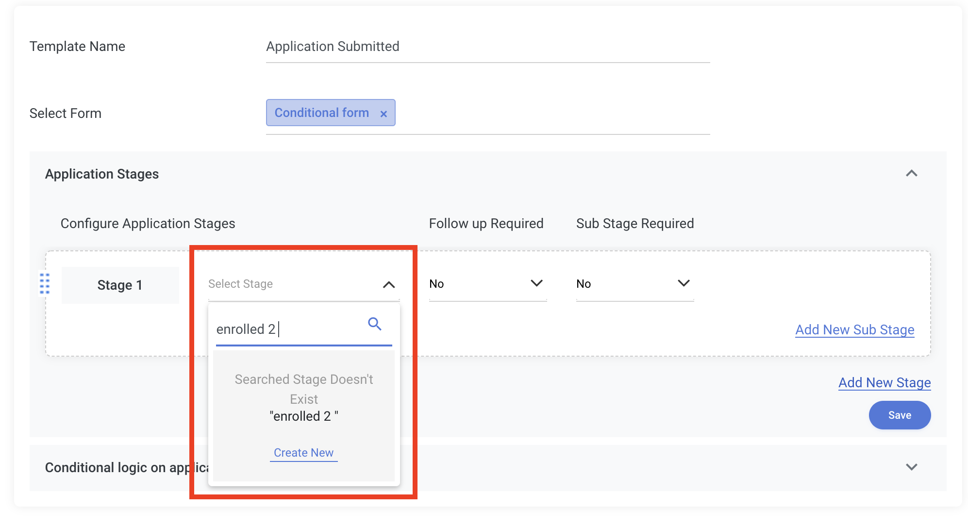Click the search magnifier icon in stage dropdown
This screenshot has width=968, height=526.
(x=374, y=324)
